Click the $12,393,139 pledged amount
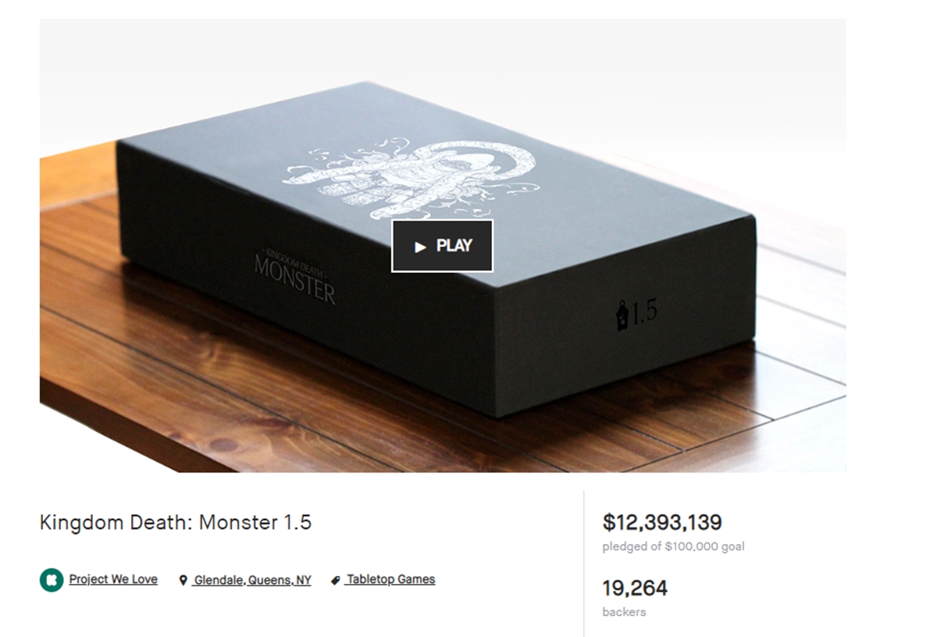Viewport: 937px width, 637px height. click(662, 522)
